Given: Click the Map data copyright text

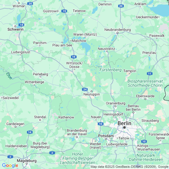Looking at the screenshot, I should click(130, 167).
